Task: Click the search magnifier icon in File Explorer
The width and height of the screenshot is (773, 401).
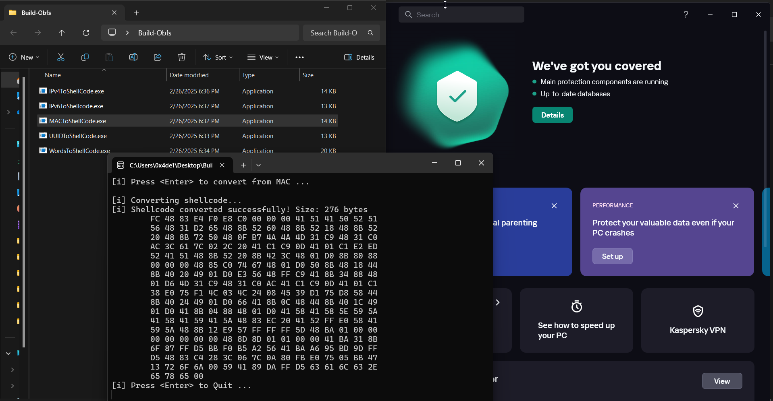Action: coord(370,33)
